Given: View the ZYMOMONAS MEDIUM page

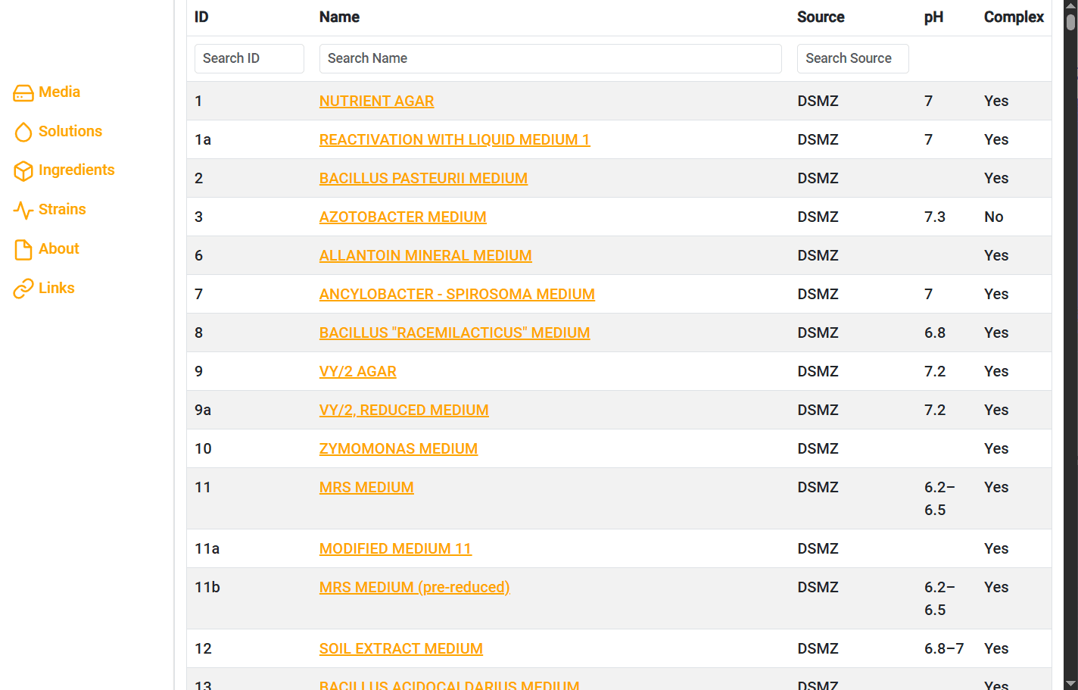Looking at the screenshot, I should coord(398,448).
